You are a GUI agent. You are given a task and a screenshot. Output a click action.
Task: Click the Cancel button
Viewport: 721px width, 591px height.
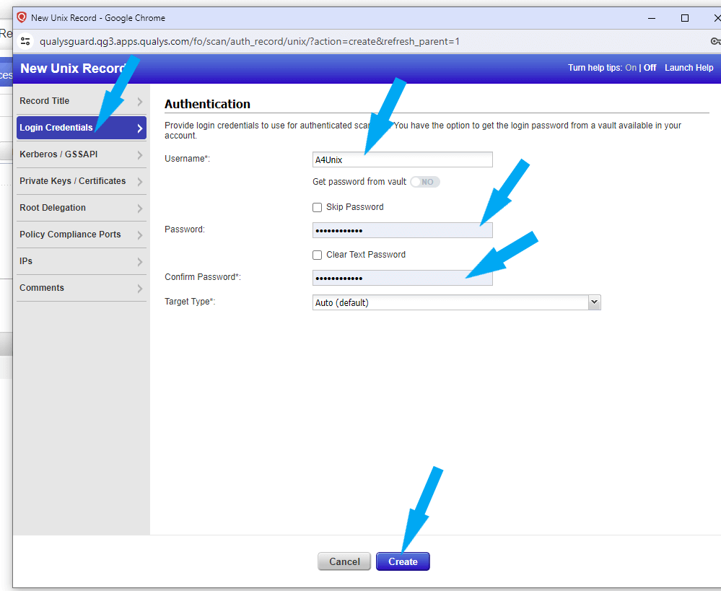[x=344, y=561]
